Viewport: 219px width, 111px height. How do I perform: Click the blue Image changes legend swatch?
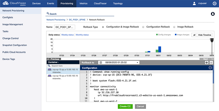[176, 35]
